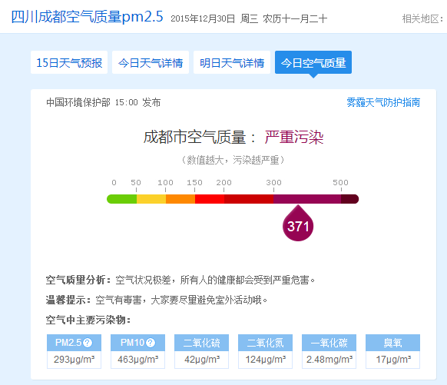The width and height of the screenshot is (447, 385).
Task: Click the 臭氧 pollutant header
Action: click(392, 343)
